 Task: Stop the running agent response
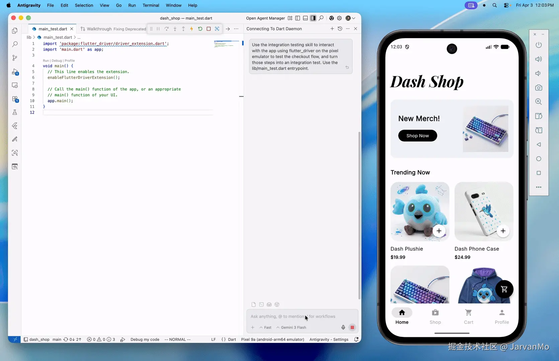click(352, 328)
